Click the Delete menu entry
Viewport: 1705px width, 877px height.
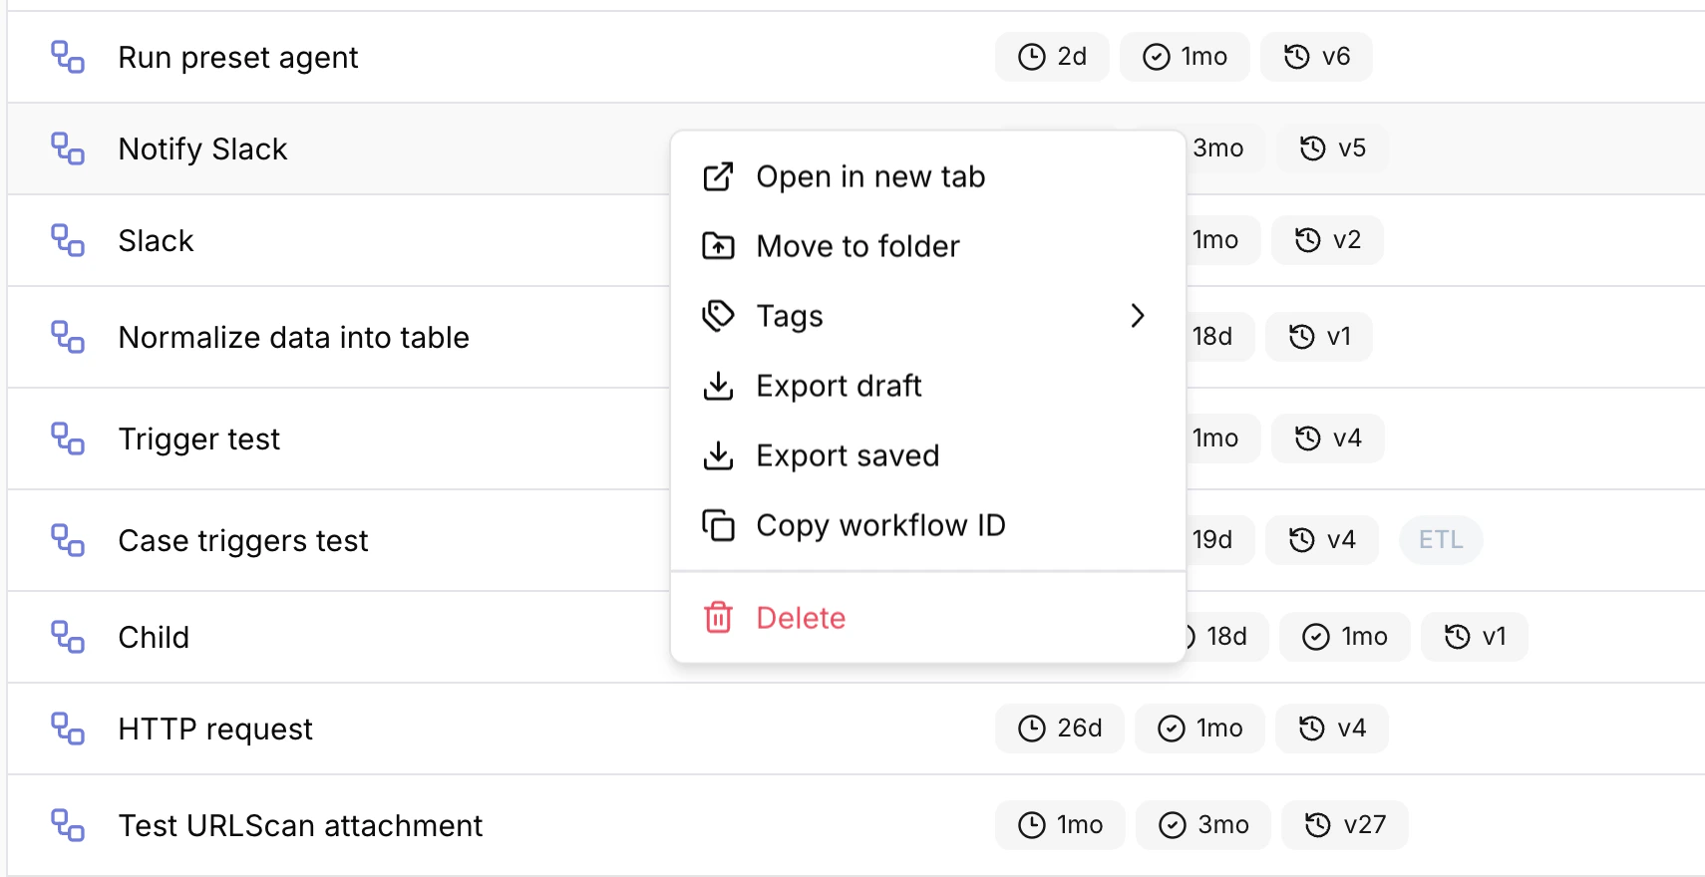click(x=800, y=618)
